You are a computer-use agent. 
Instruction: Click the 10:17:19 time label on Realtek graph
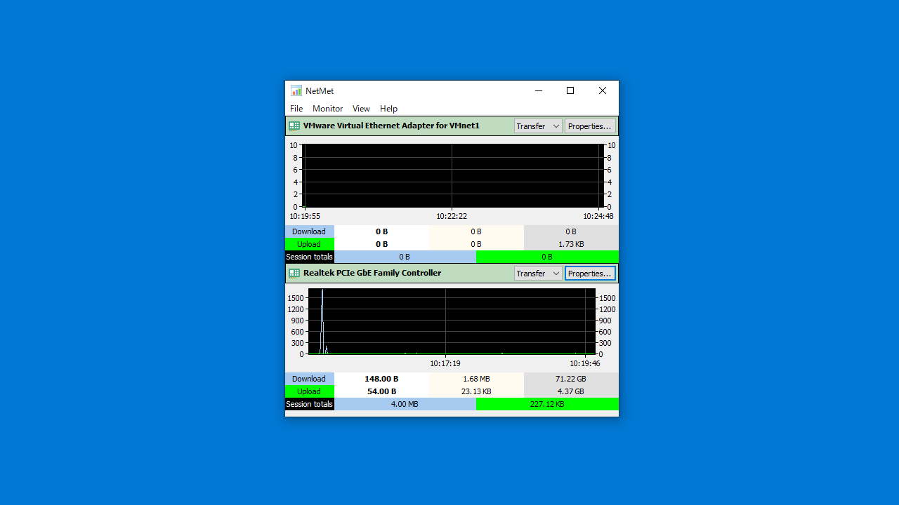pyautogui.click(x=445, y=363)
